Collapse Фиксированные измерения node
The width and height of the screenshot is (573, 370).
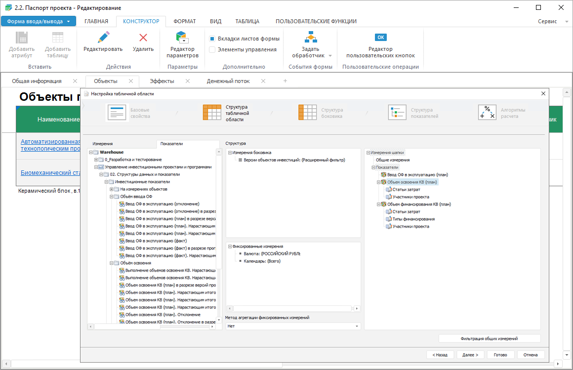(230, 247)
